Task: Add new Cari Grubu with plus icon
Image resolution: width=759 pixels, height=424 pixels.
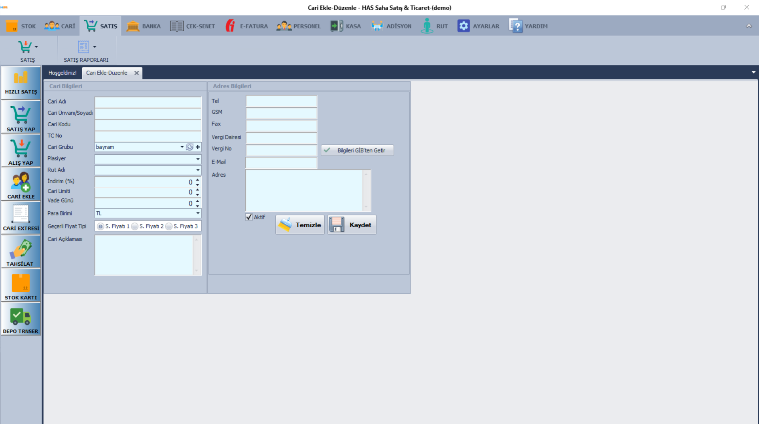Action: coord(198,147)
